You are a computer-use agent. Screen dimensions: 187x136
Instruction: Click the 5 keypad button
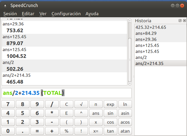tap(23, 113)
